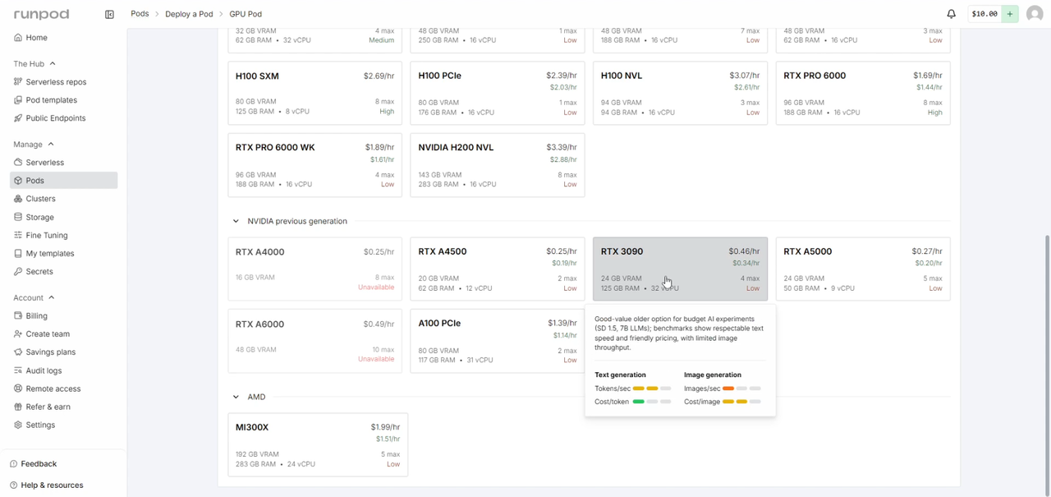Viewport: 1051px width, 497px height.
Task: Click the Settings gear icon
Action: pos(18,426)
